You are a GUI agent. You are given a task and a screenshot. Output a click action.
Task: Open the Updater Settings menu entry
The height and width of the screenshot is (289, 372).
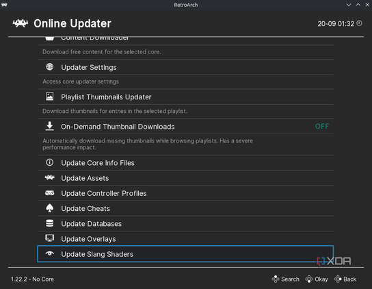pos(186,67)
